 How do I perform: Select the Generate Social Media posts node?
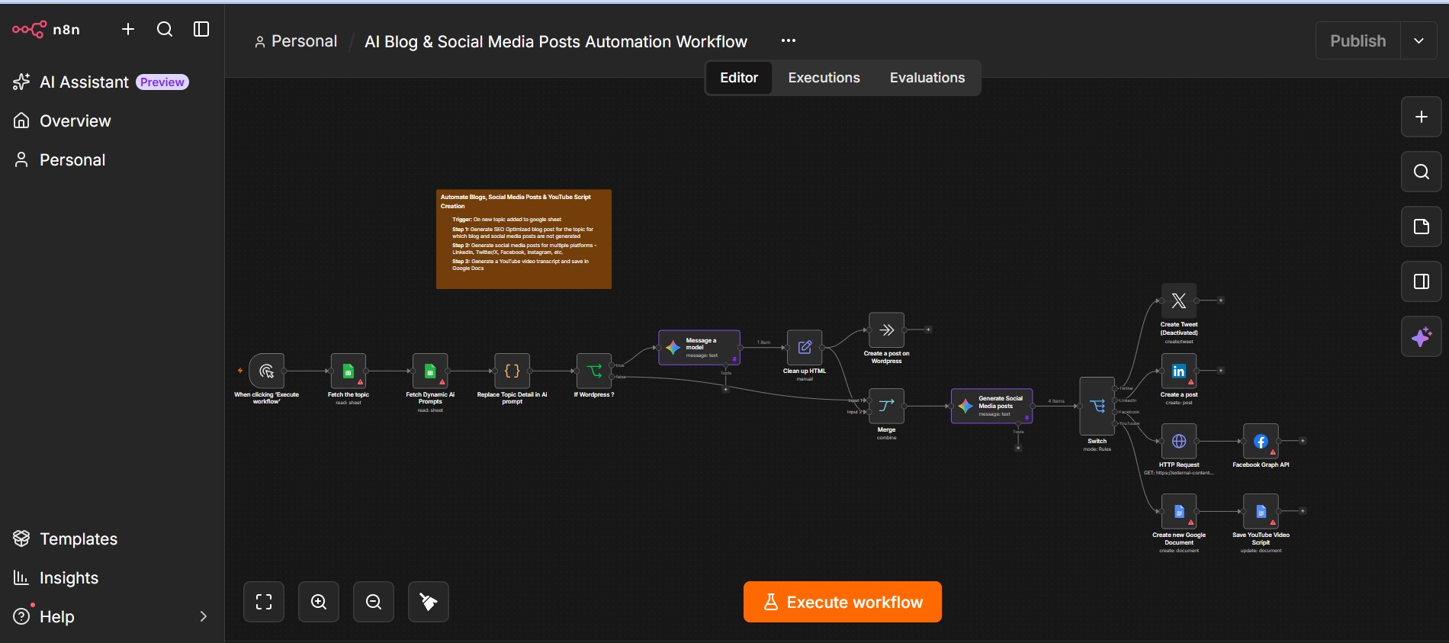[x=992, y=407]
